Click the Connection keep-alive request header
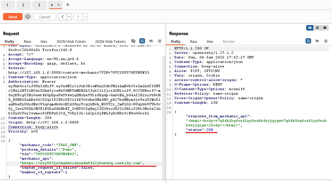This screenshot has width=332, height=183. click(33, 127)
